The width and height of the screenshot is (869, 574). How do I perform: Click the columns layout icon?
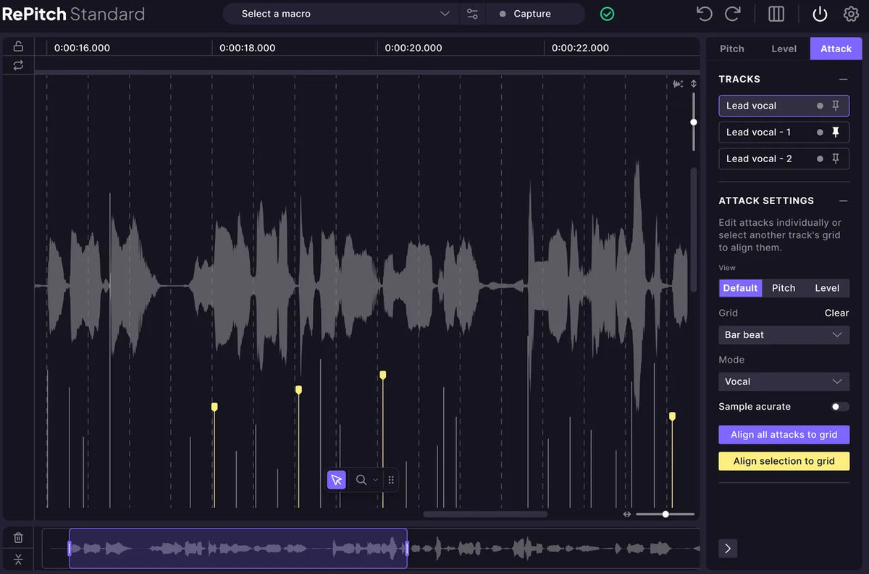[776, 14]
